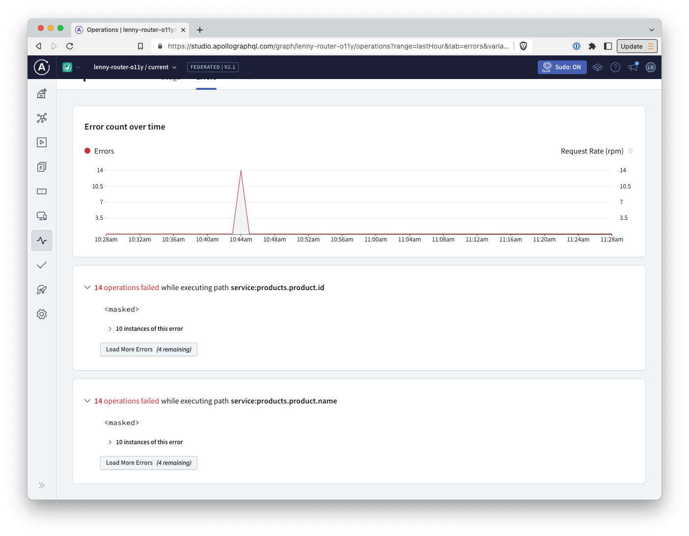Expand the sidebar with the double-chevron icon
This screenshot has height=536, width=689.
coord(42,485)
